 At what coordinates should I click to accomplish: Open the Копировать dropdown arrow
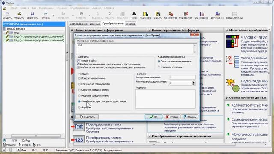73,15
